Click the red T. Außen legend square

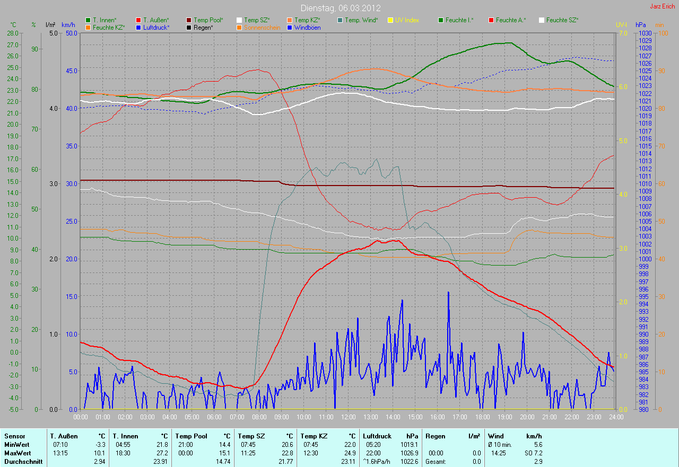tap(138, 20)
